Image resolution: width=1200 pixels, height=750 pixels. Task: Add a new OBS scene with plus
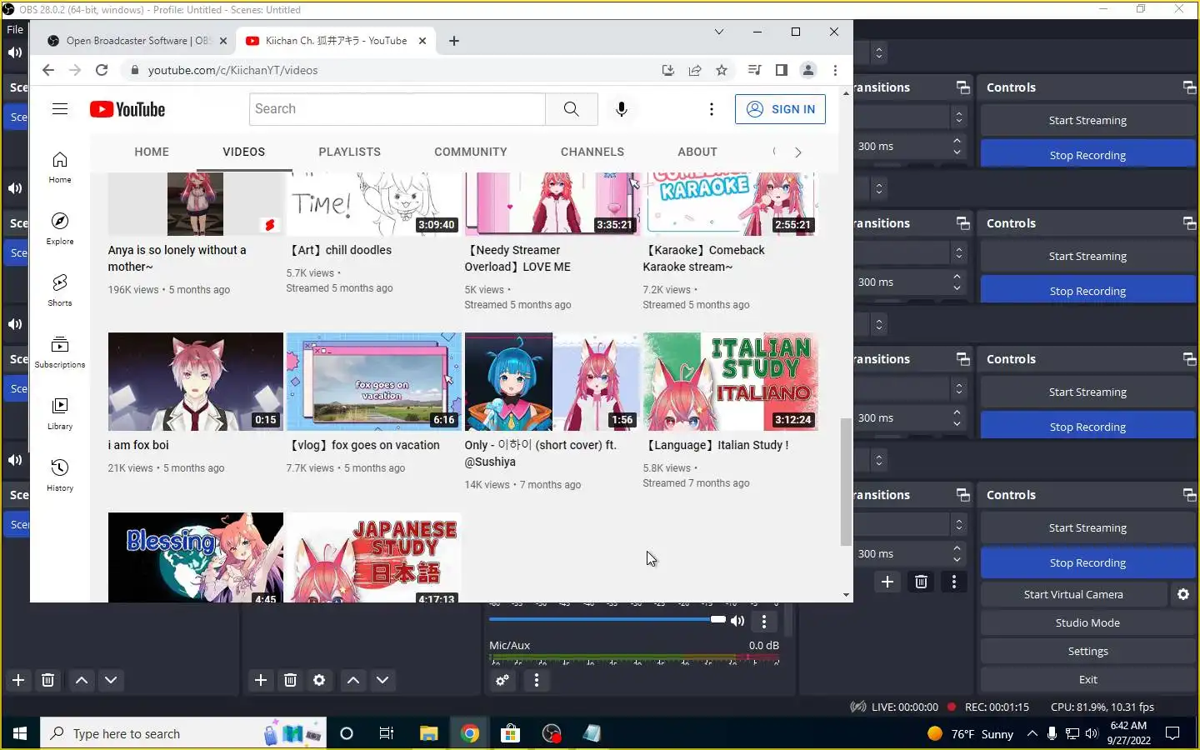18,680
